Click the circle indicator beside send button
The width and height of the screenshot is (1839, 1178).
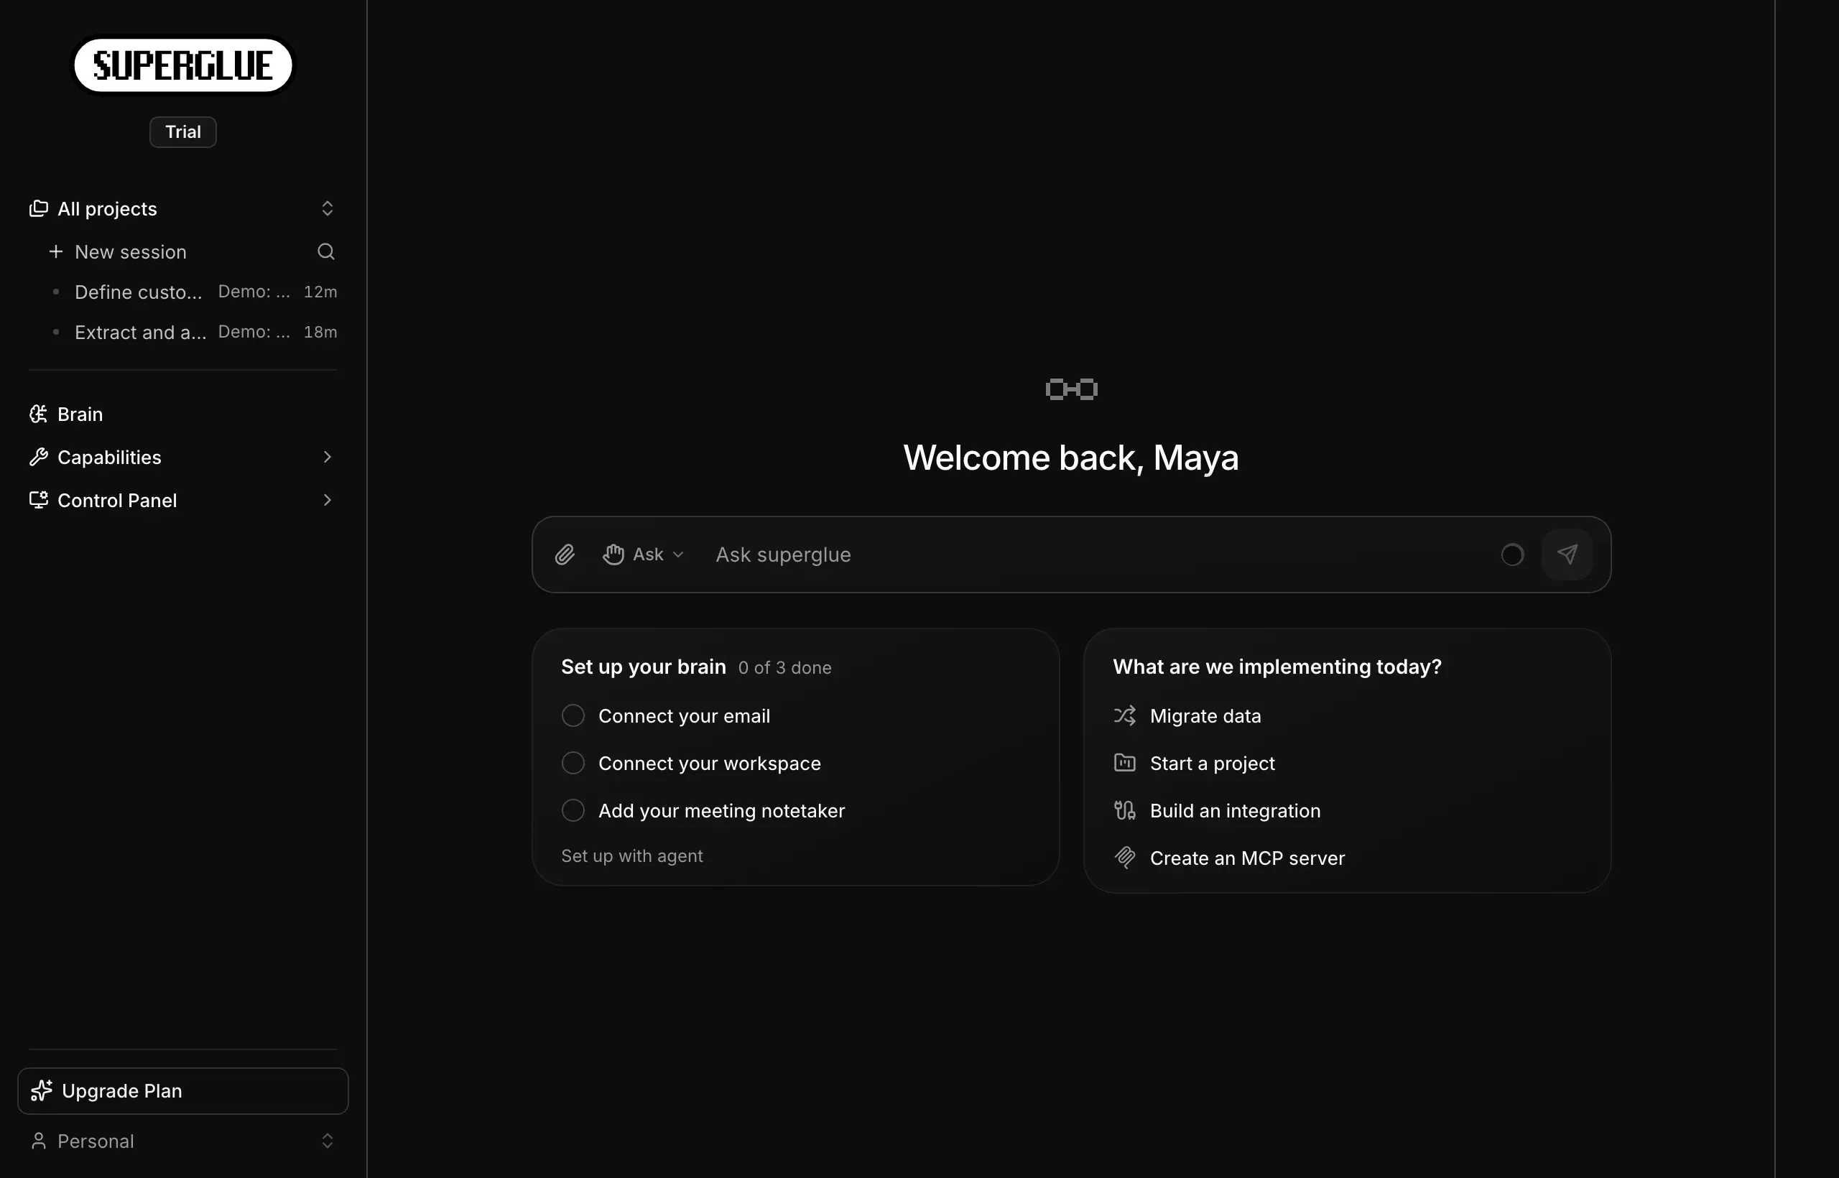coord(1512,555)
